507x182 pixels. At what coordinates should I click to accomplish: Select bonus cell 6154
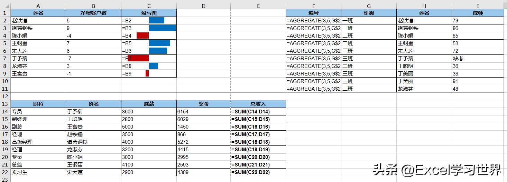[203, 112]
